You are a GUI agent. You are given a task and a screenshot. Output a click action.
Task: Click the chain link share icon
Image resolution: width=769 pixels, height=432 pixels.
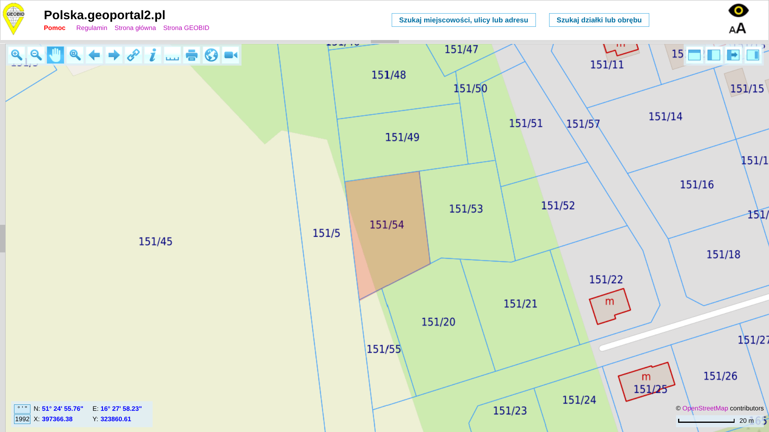coord(133,55)
